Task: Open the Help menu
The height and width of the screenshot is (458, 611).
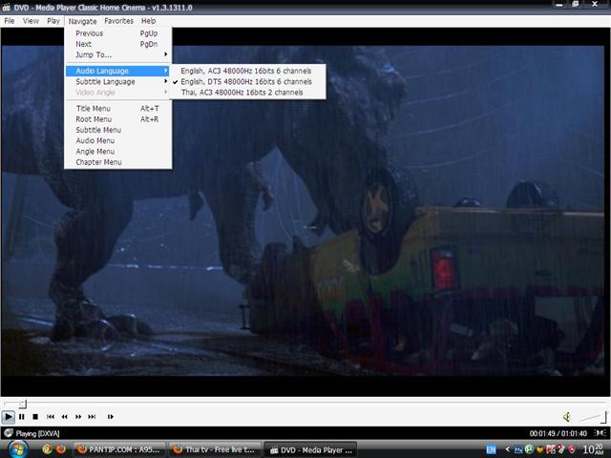Action: pyautogui.click(x=149, y=21)
